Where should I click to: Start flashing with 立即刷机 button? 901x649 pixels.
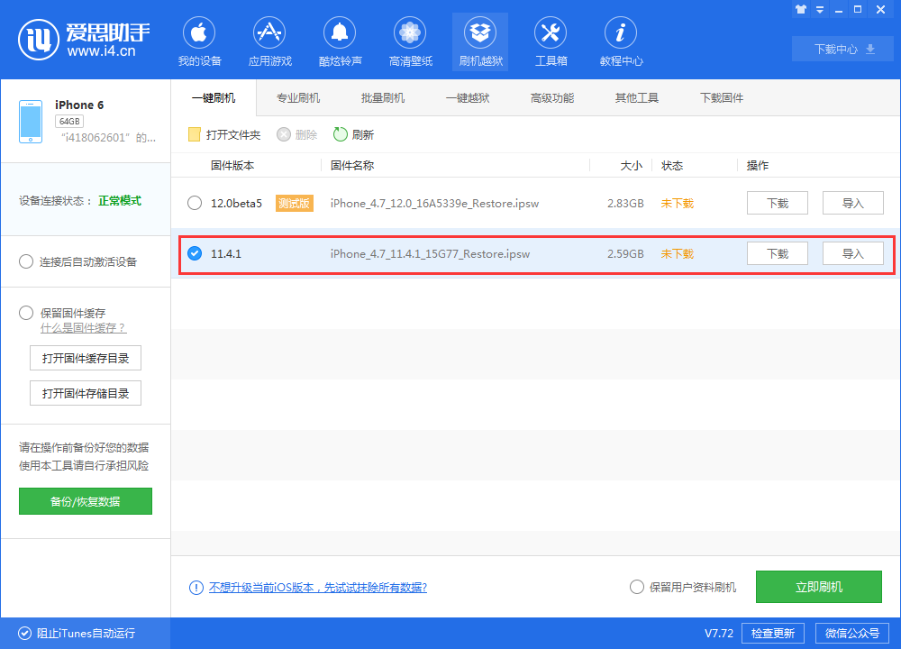click(818, 587)
